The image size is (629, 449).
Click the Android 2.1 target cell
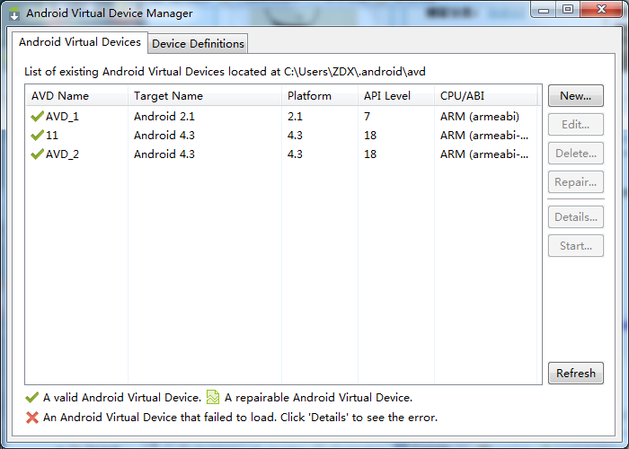[x=164, y=117]
